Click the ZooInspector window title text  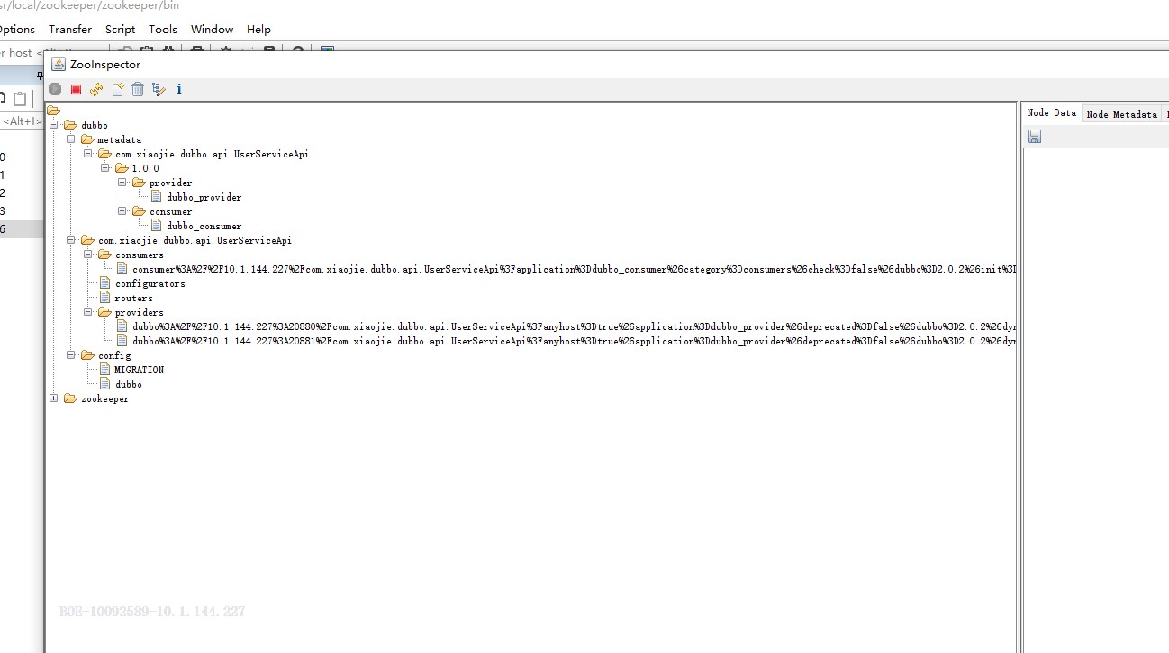[105, 65]
